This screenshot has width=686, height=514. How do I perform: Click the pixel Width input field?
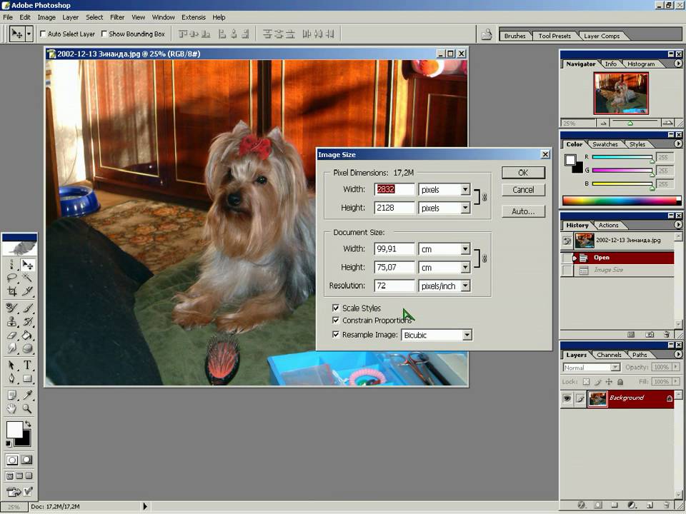(394, 189)
